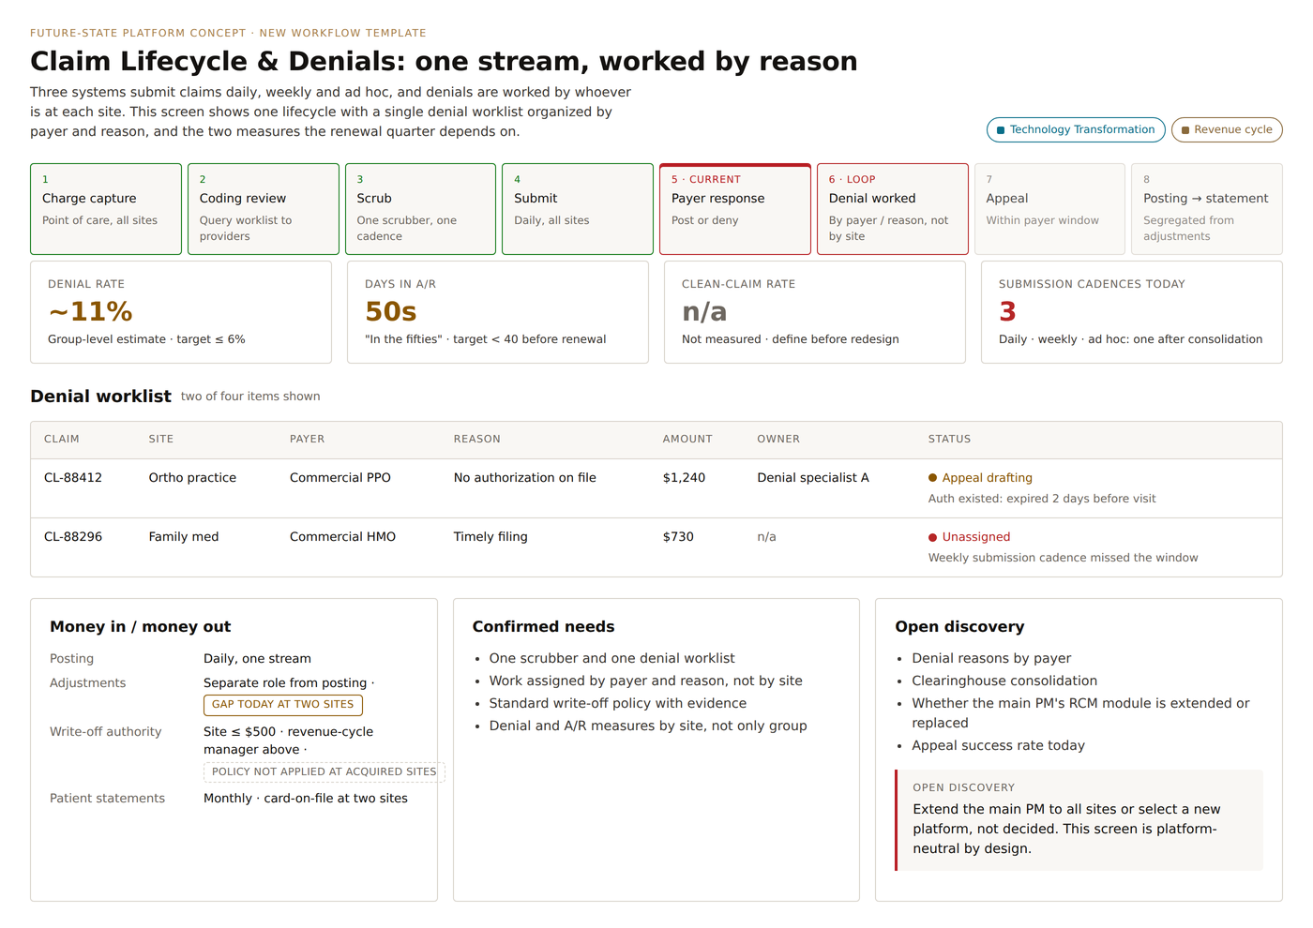Click the Days in A/R 50s card
1313x928 pixels.
coord(498,312)
